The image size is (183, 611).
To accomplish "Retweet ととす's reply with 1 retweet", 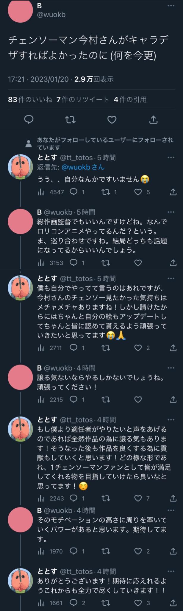I will tap(109, 192).
